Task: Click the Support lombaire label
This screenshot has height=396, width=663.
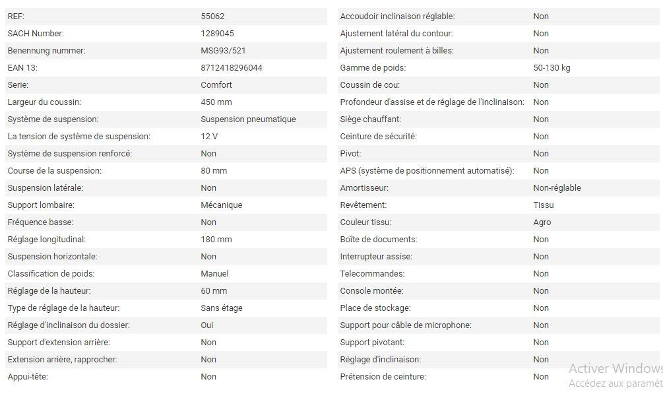Action: coord(41,205)
